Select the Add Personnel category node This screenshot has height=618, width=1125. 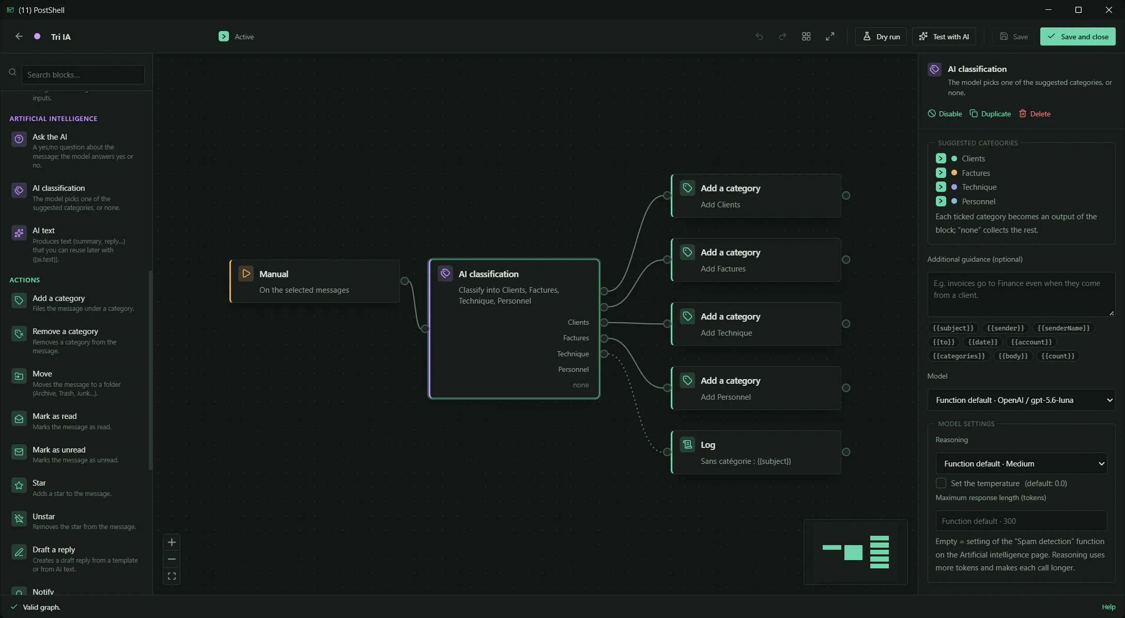756,388
